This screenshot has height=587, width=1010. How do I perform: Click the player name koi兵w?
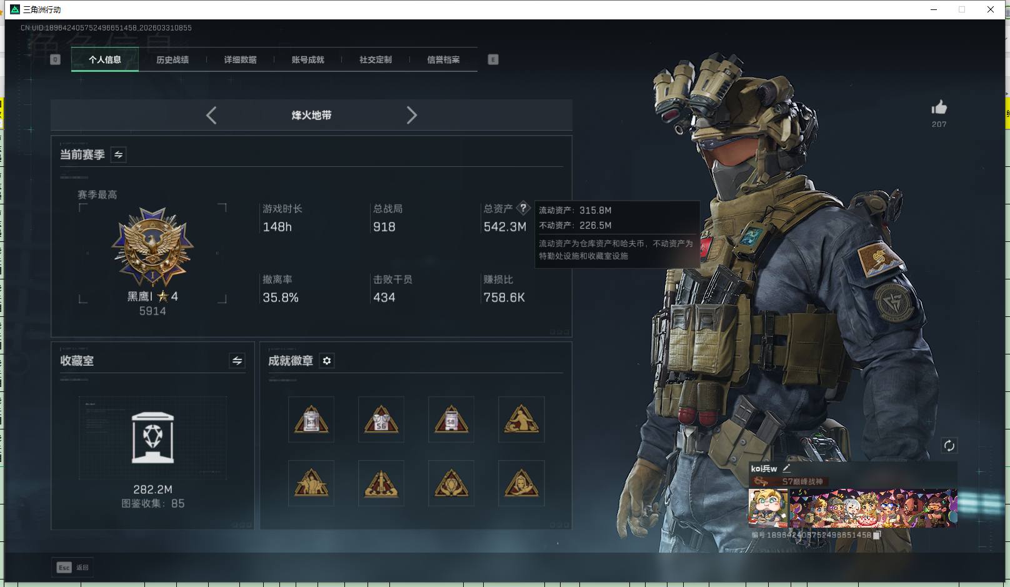coord(764,468)
